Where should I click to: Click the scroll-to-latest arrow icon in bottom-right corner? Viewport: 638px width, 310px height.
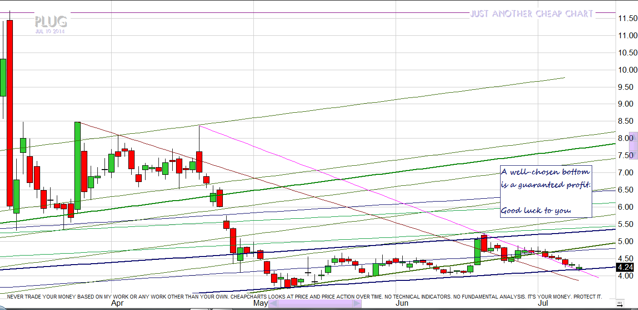(x=619, y=304)
